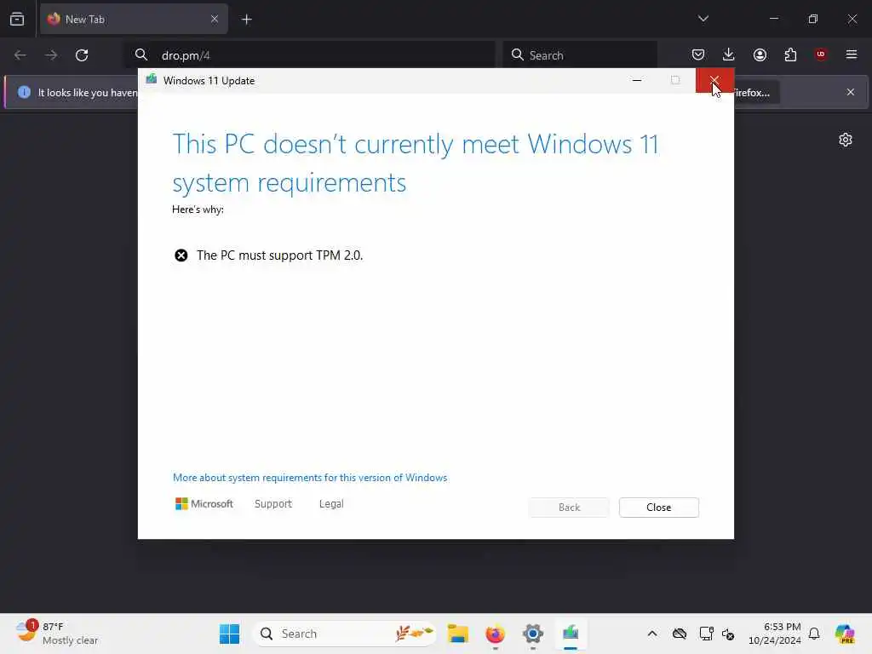Screen dimensions: 872x654
Task: Open the clock and date flyout
Action: (x=775, y=634)
